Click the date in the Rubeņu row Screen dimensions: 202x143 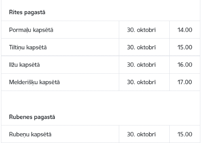point(141,134)
